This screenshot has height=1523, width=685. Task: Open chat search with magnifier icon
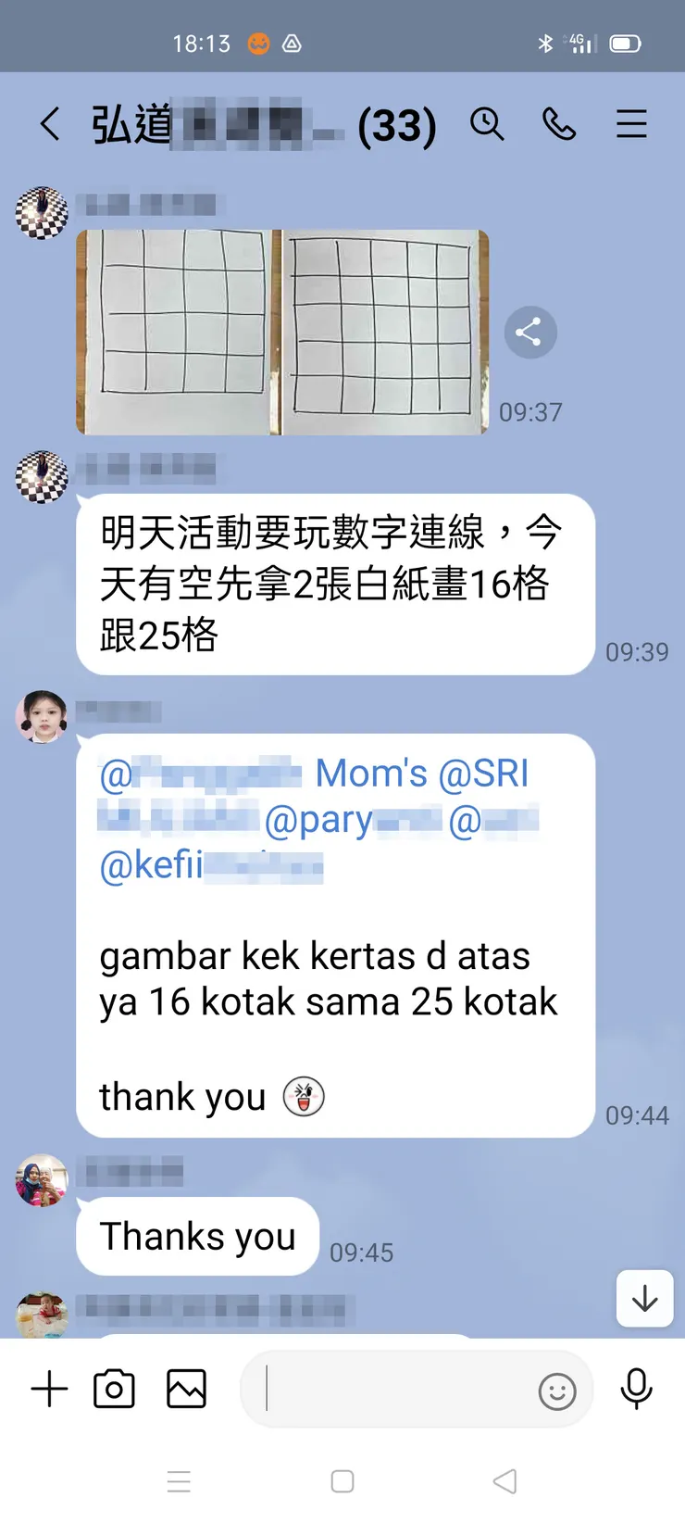(x=487, y=123)
